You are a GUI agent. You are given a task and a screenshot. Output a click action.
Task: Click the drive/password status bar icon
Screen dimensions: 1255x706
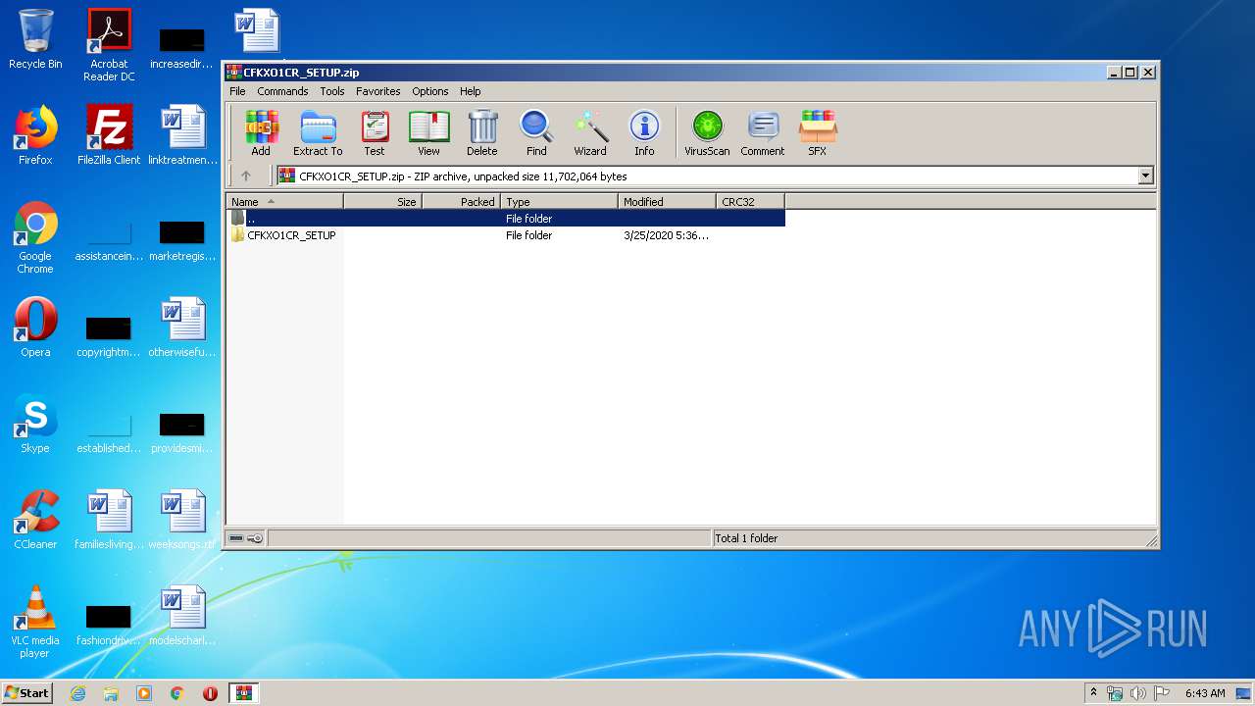click(245, 538)
